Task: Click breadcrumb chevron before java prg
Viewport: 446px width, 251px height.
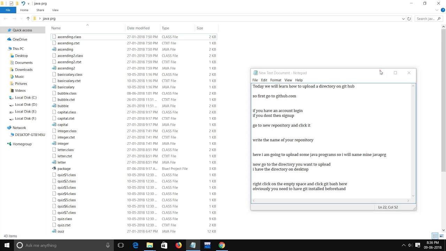Action: tap(40, 18)
